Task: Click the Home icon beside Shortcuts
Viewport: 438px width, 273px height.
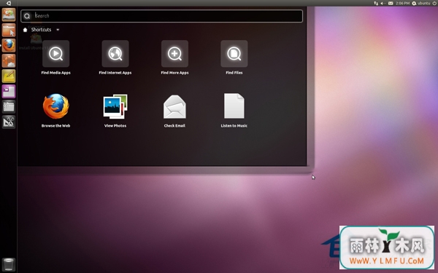Action: pyautogui.click(x=25, y=30)
